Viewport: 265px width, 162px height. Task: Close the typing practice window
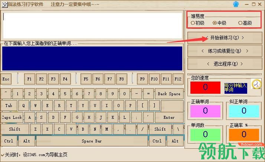(x=260, y=4)
